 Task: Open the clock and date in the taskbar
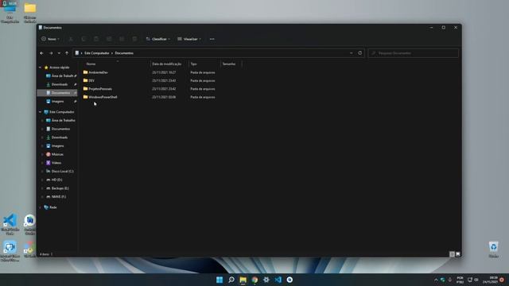[x=490, y=280]
